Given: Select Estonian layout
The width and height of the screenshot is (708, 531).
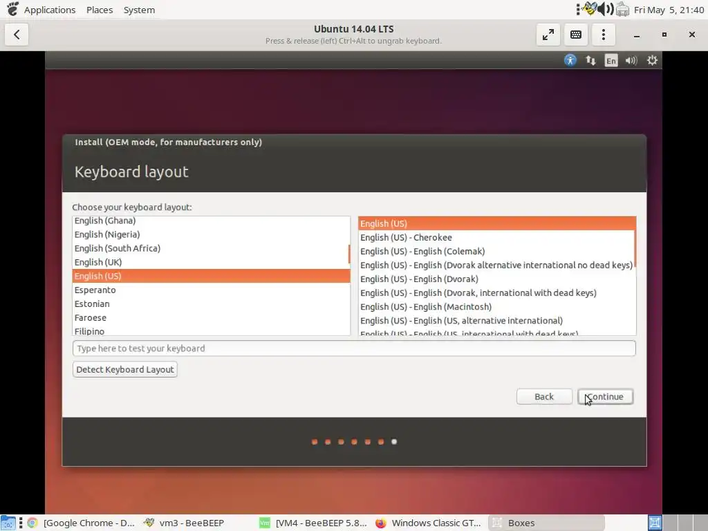Looking at the screenshot, I should click(211, 304).
